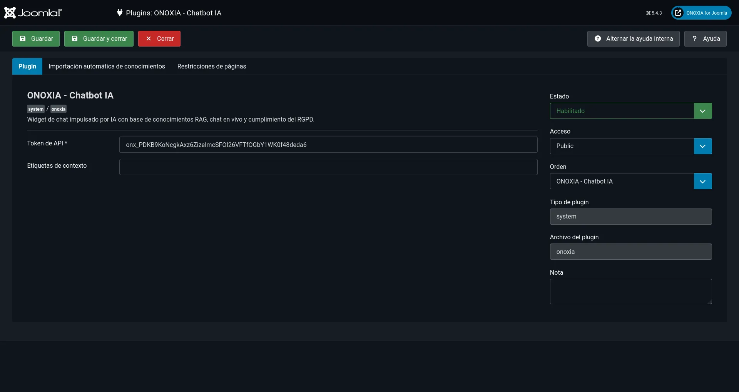Open the Ayuda help button
This screenshot has width=739, height=392.
click(706, 38)
